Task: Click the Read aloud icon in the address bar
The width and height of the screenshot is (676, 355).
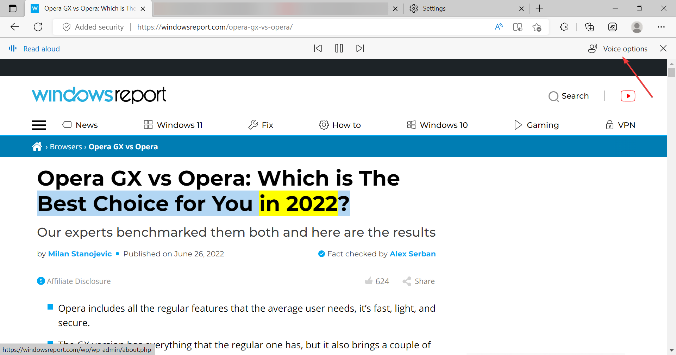Action: tap(499, 27)
